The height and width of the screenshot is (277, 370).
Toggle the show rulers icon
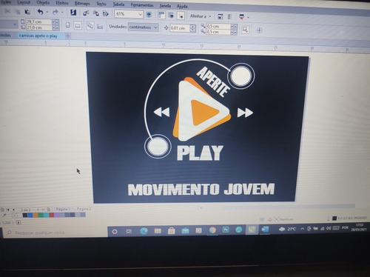click(161, 15)
